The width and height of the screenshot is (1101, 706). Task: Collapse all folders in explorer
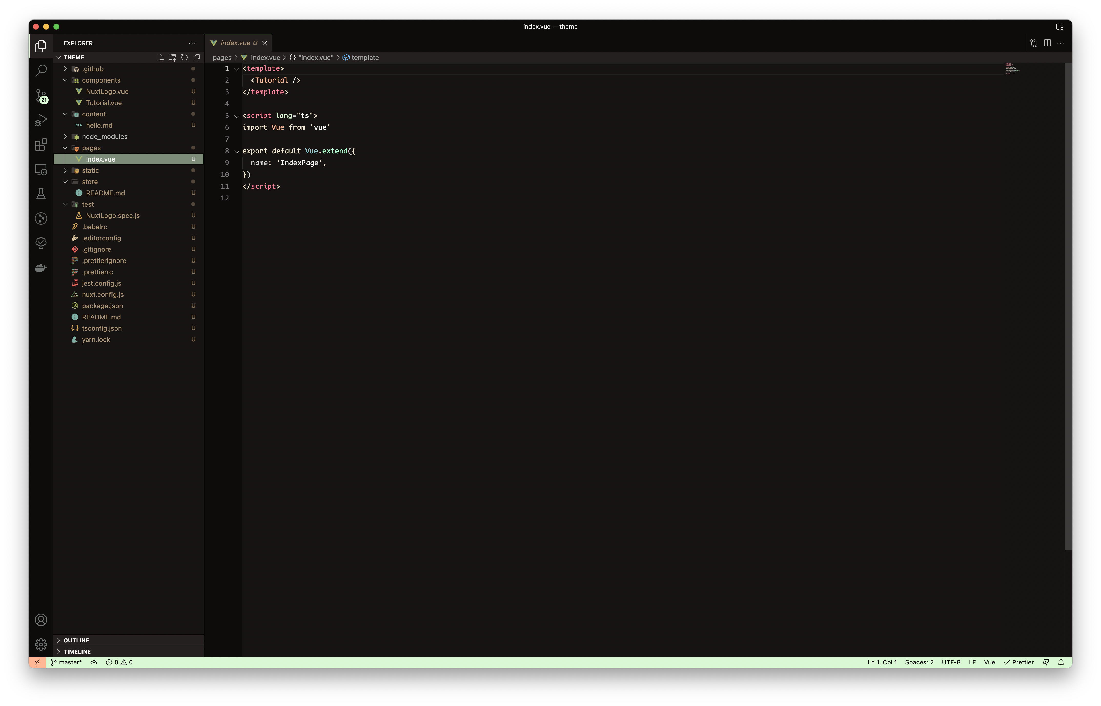197,57
